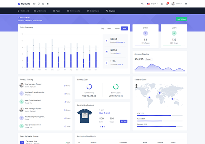Select the first carousel dot under Best Selling Product
This screenshot has width=205, height=144.
click(x=101, y=127)
